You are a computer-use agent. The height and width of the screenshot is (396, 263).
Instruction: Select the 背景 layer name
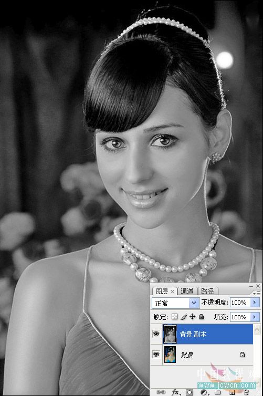[x=187, y=355]
